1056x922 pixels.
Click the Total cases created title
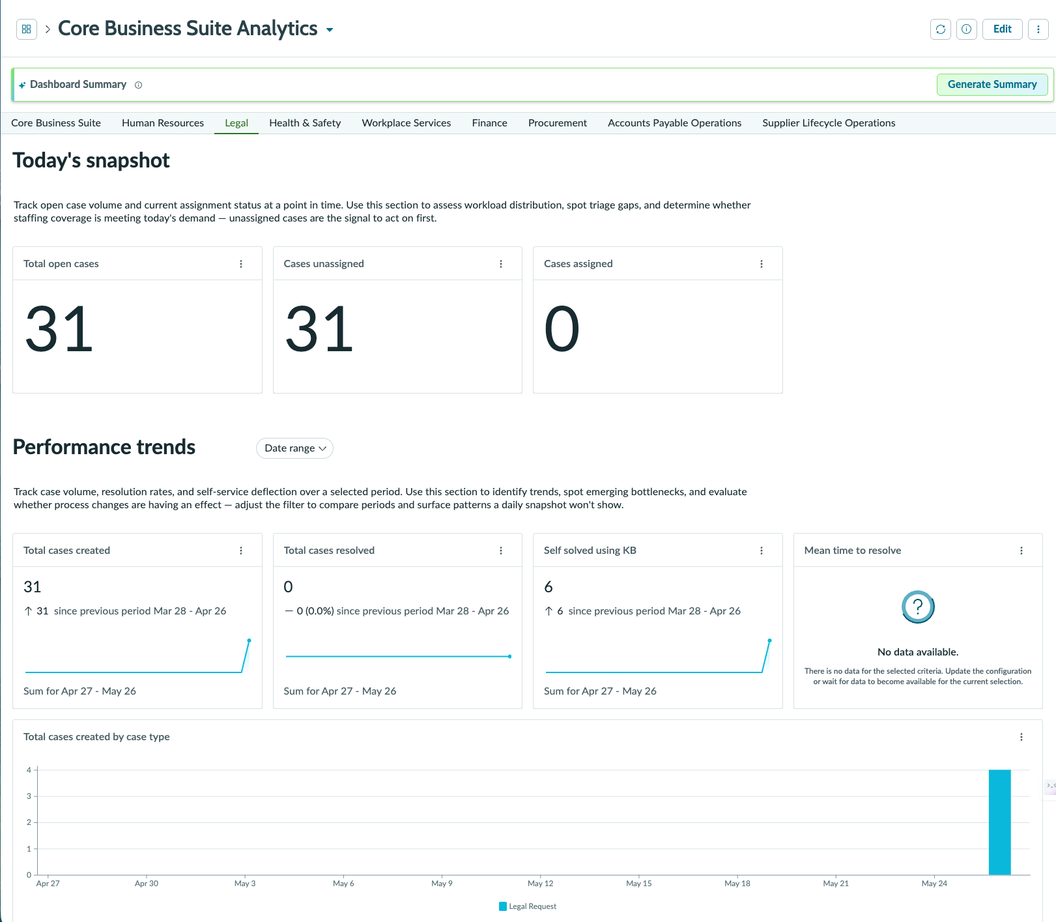click(x=66, y=551)
